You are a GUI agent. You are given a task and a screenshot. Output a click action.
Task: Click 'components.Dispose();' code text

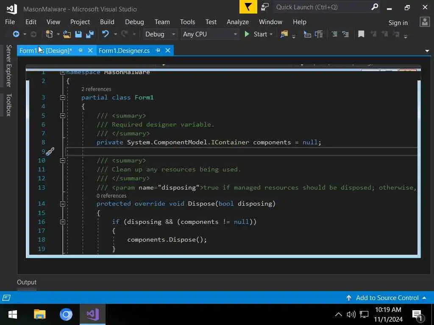point(167,240)
